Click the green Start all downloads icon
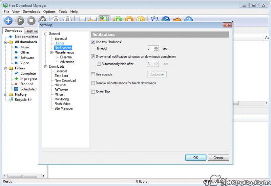 [118, 19]
